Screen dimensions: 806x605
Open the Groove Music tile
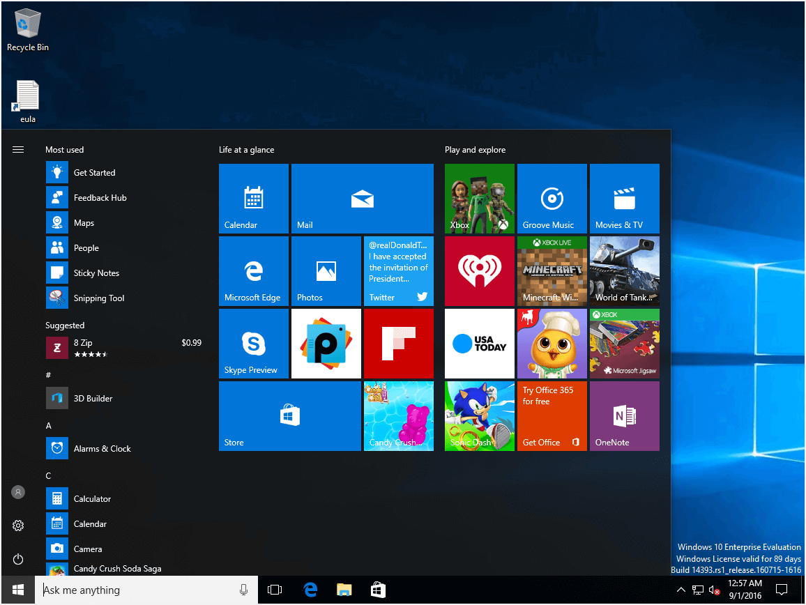pos(552,199)
